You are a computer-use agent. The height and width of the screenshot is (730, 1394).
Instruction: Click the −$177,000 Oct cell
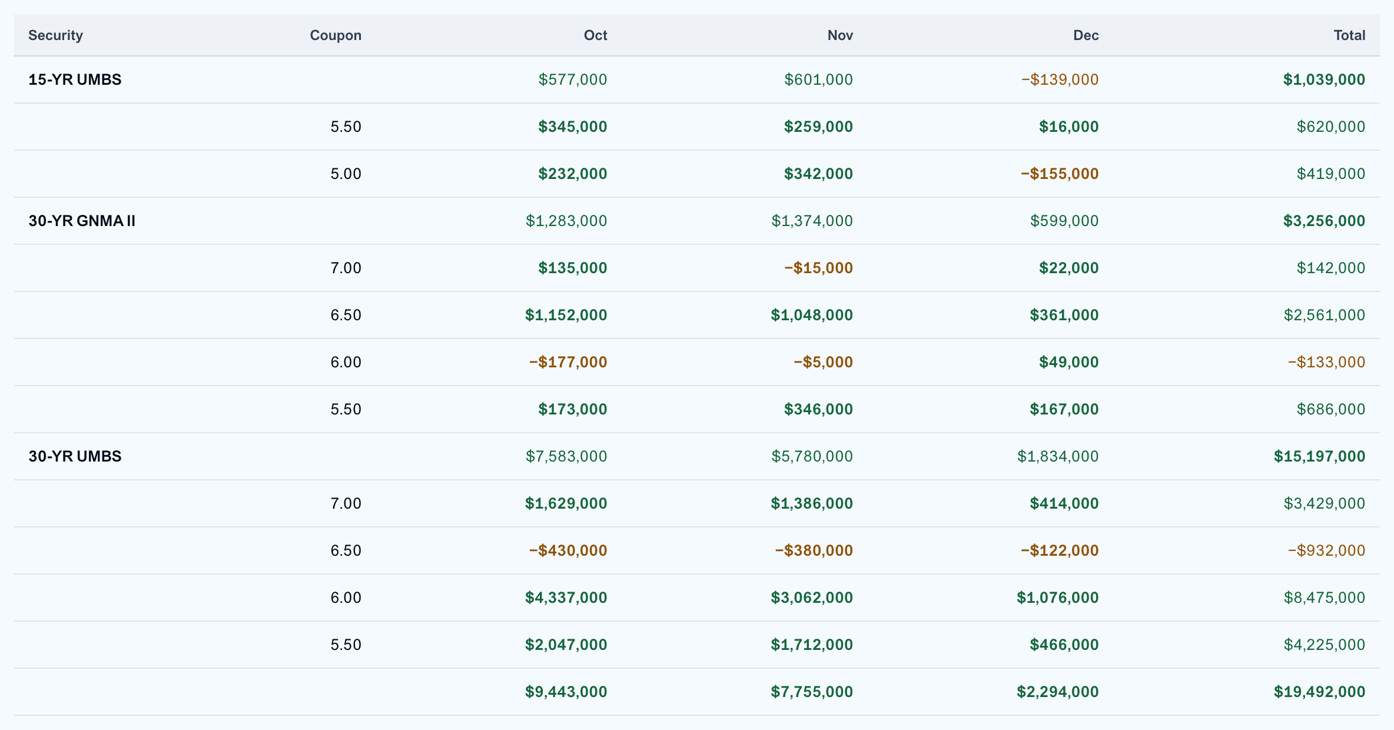(x=568, y=362)
